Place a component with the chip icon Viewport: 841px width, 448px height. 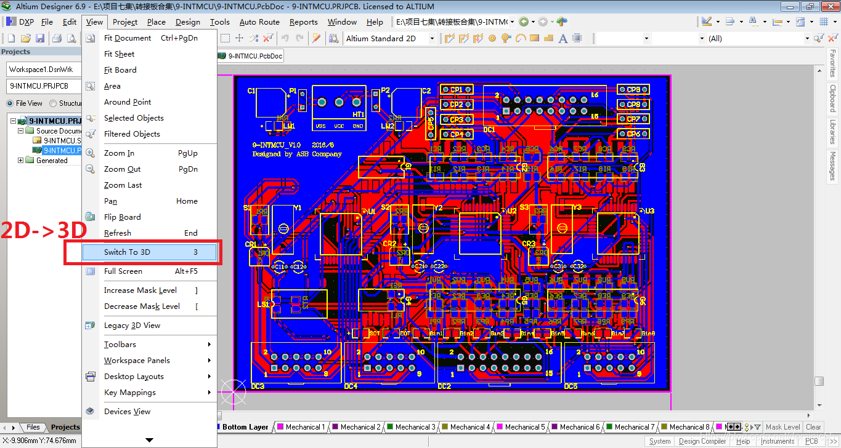pos(577,38)
